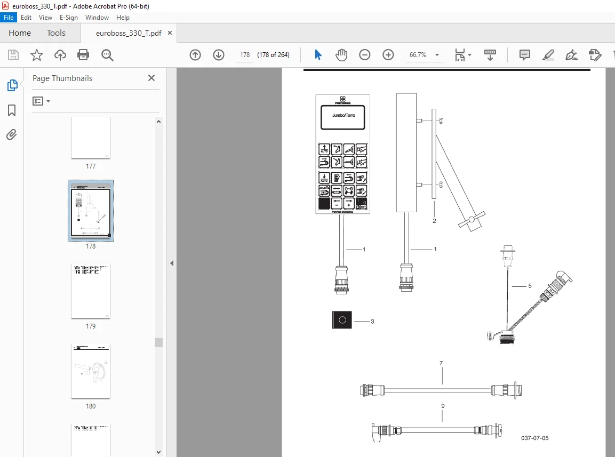Image resolution: width=615 pixels, height=457 pixels.
Task: Click the '037-07-05' drawing number
Action: point(534,438)
